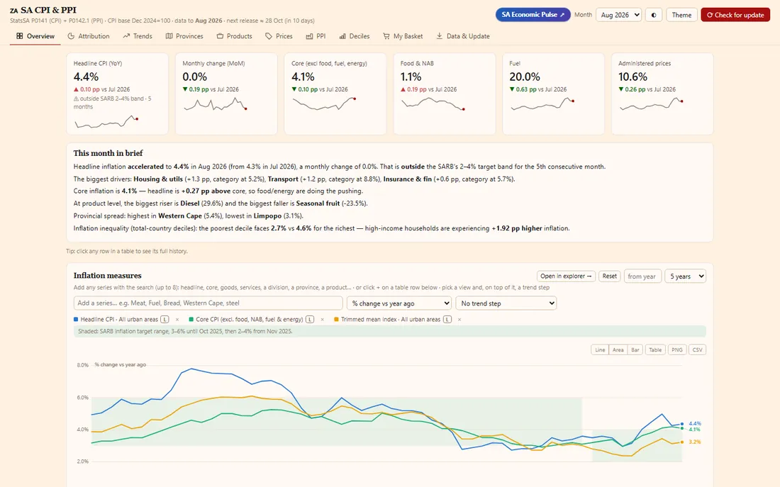Focus the Add a series search box

pos(208,303)
